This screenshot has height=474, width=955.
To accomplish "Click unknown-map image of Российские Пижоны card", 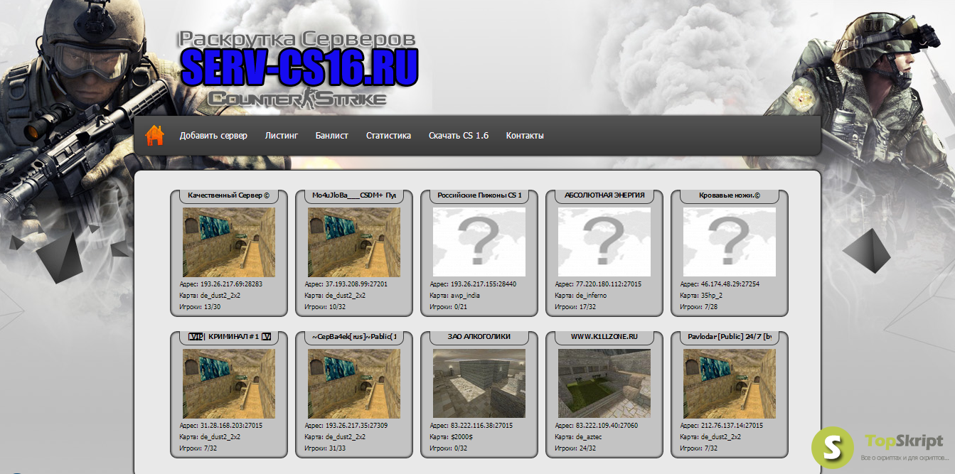I will click(479, 242).
